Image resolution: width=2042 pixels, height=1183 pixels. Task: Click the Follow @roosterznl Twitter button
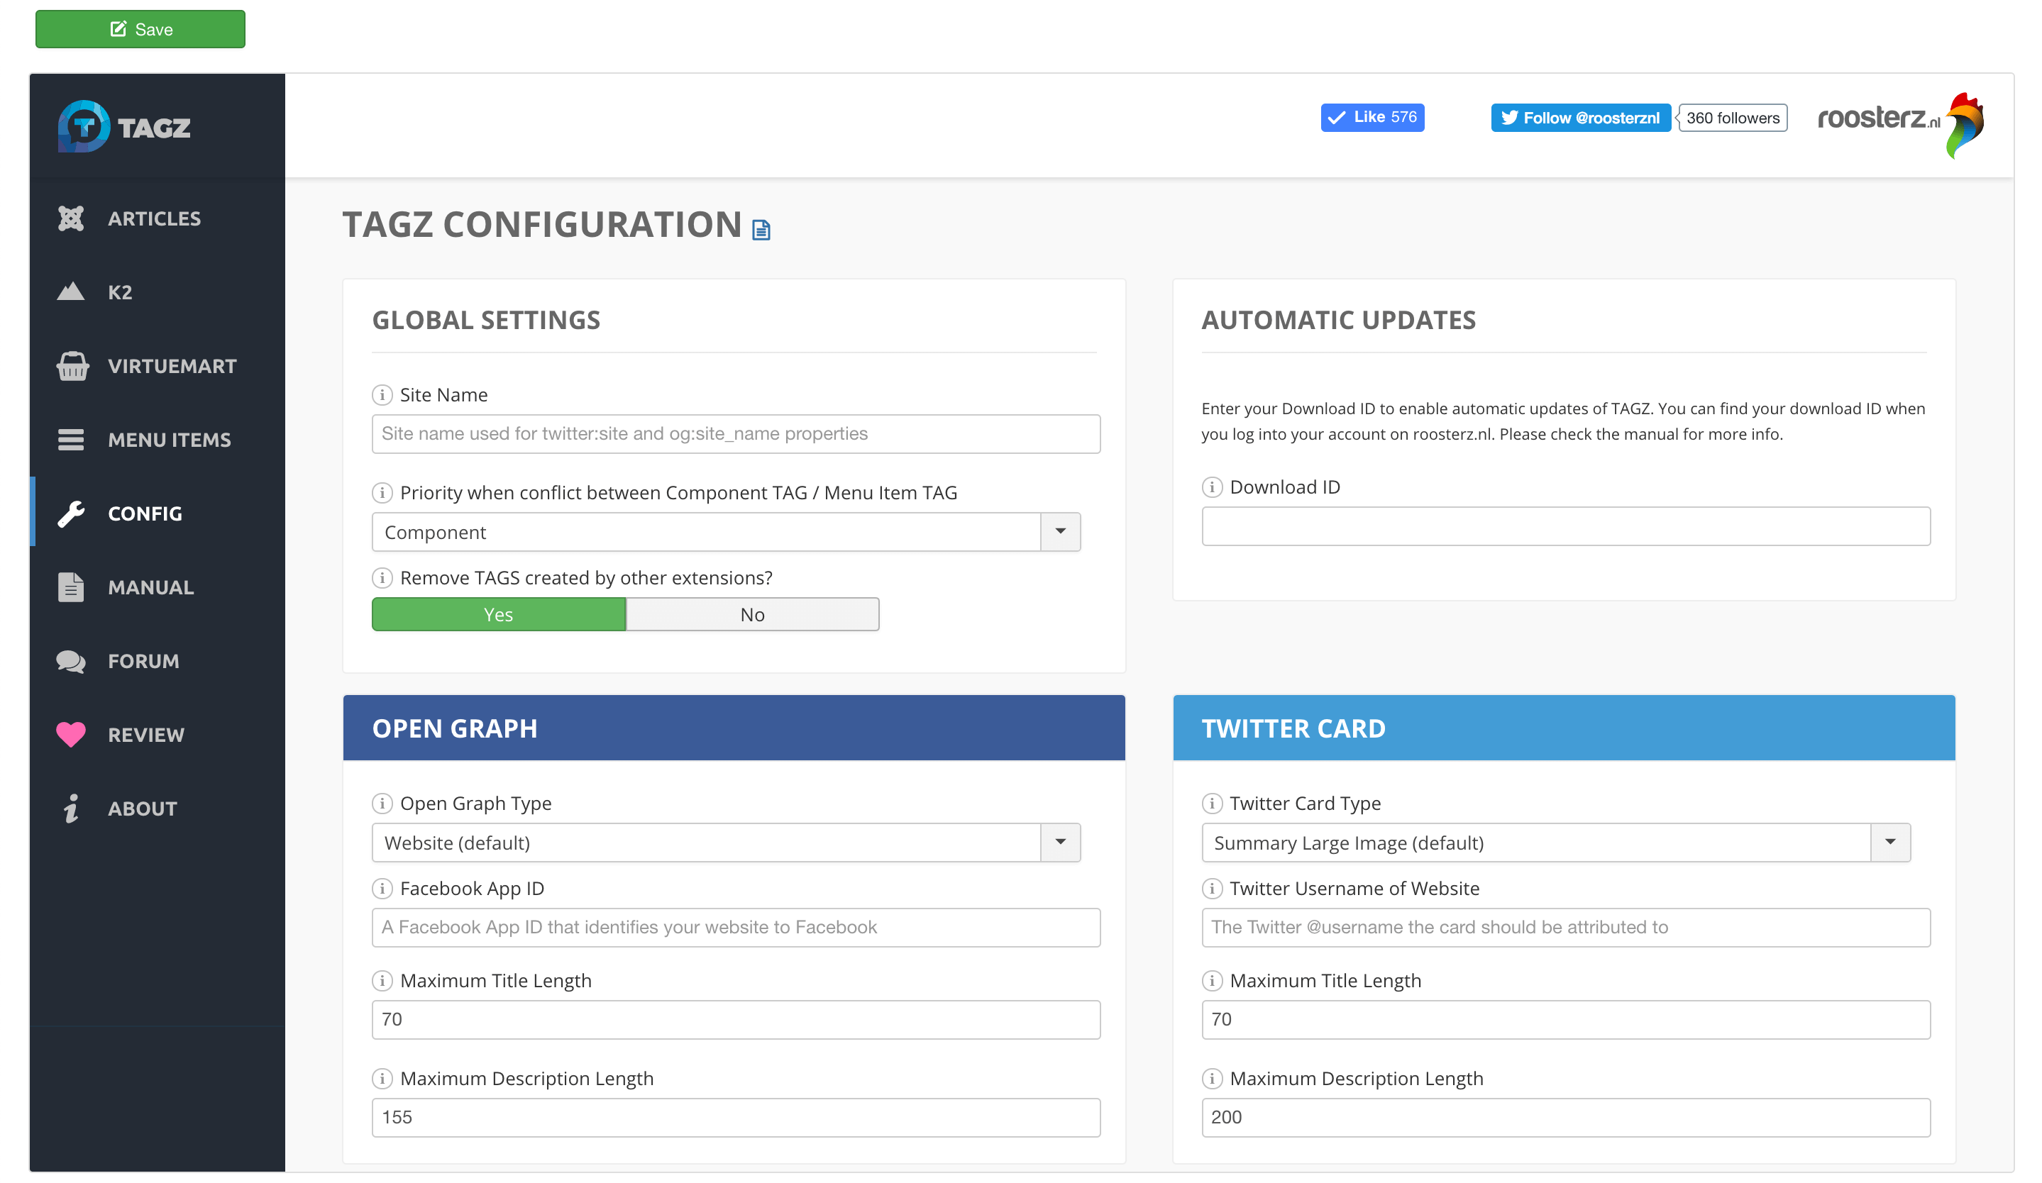1580,118
